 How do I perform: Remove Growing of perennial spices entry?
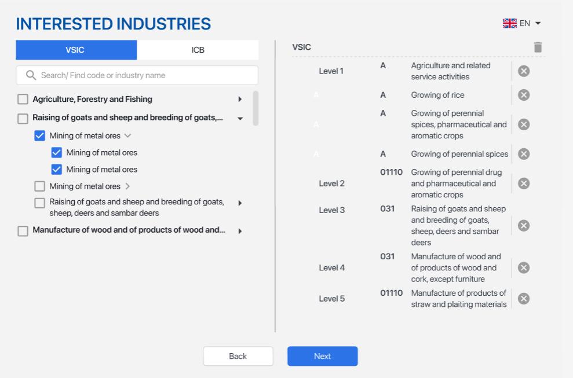(524, 154)
